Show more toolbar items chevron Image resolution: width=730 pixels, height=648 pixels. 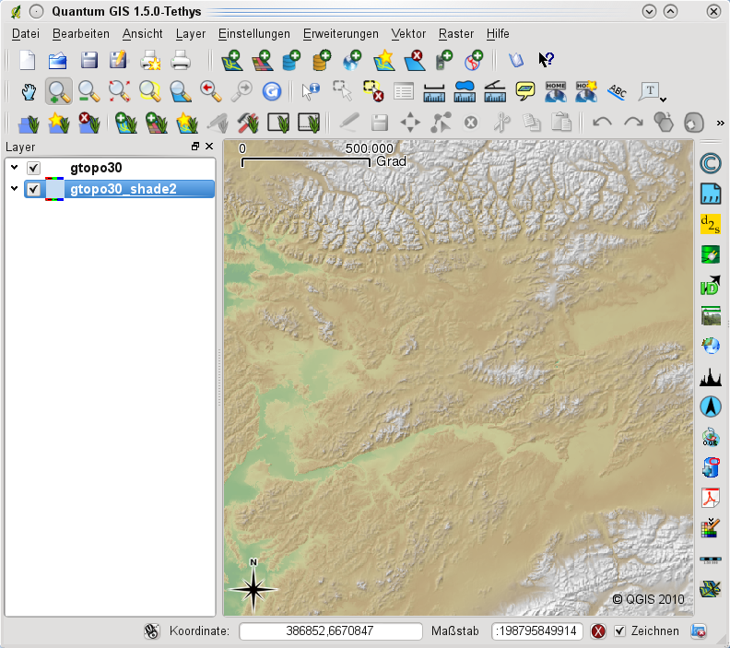pos(720,123)
